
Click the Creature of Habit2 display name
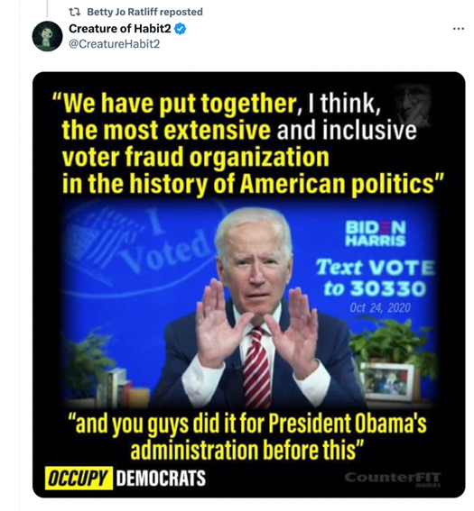[120, 29]
